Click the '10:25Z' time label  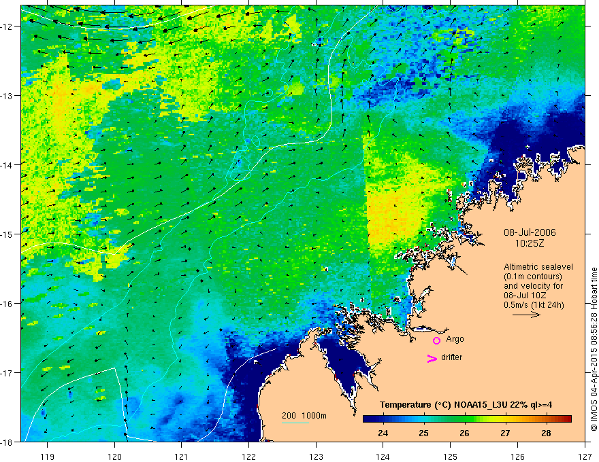coord(529,243)
